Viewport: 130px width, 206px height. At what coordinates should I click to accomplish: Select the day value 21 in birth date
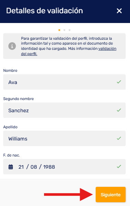(x=21, y=167)
